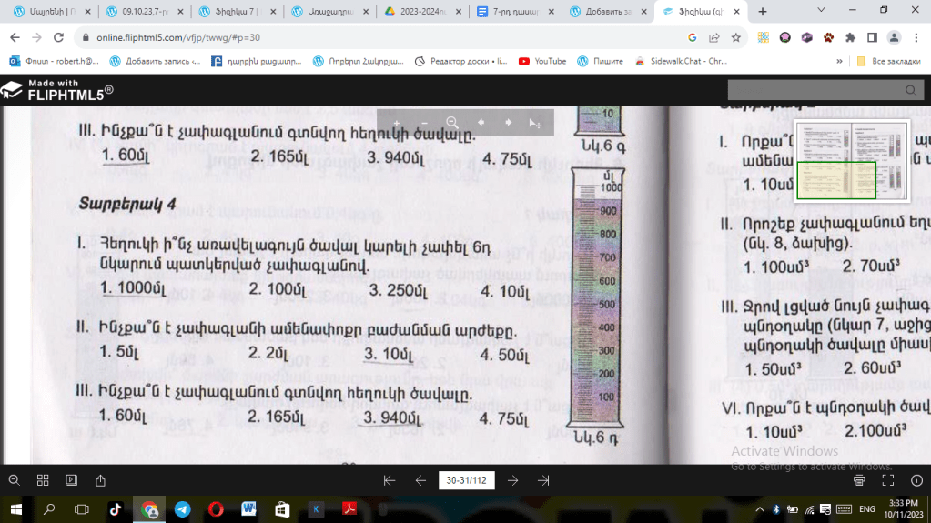Start the auto-flip slideshow

click(71, 480)
